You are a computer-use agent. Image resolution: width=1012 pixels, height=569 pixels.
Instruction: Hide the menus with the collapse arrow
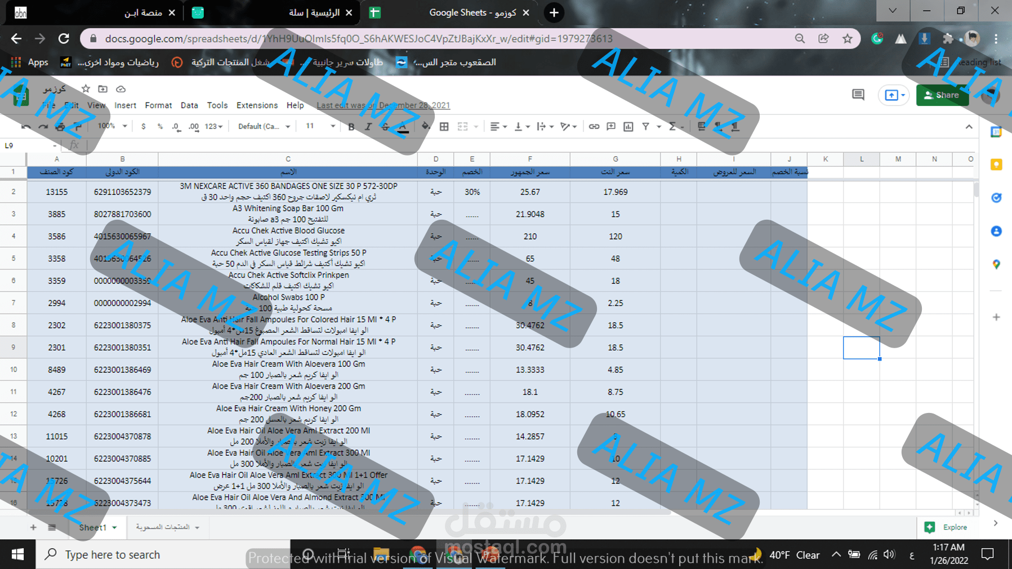click(x=969, y=127)
